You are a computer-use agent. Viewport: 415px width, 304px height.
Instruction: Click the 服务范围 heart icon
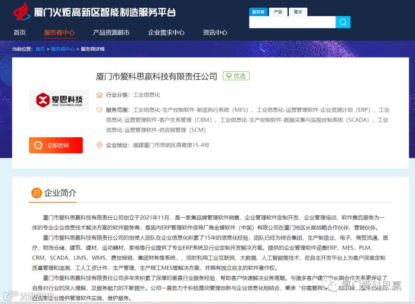[x=99, y=110]
